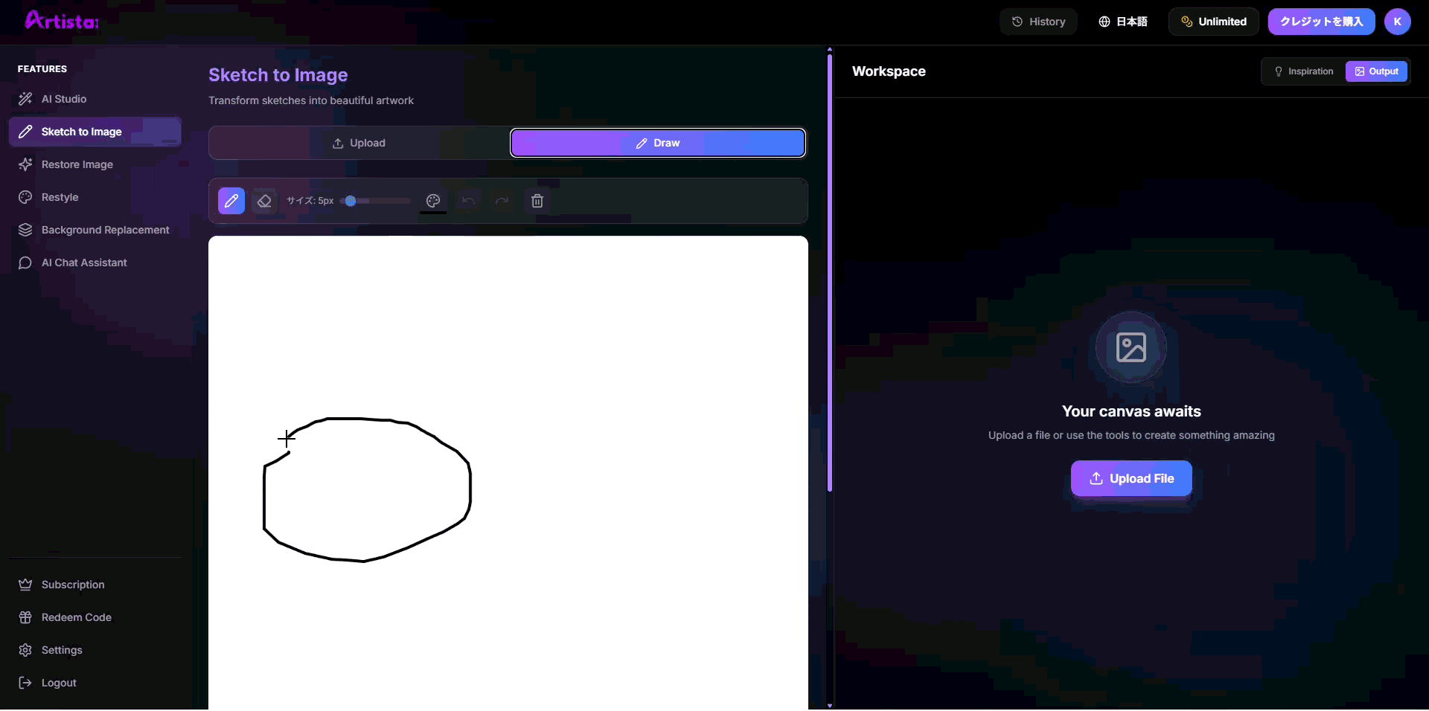Show the Inspiration view in Workspace
The image size is (1429, 711).
tap(1304, 71)
